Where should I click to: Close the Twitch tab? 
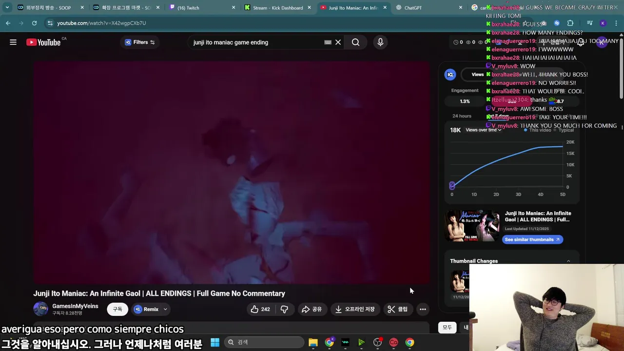point(234,8)
